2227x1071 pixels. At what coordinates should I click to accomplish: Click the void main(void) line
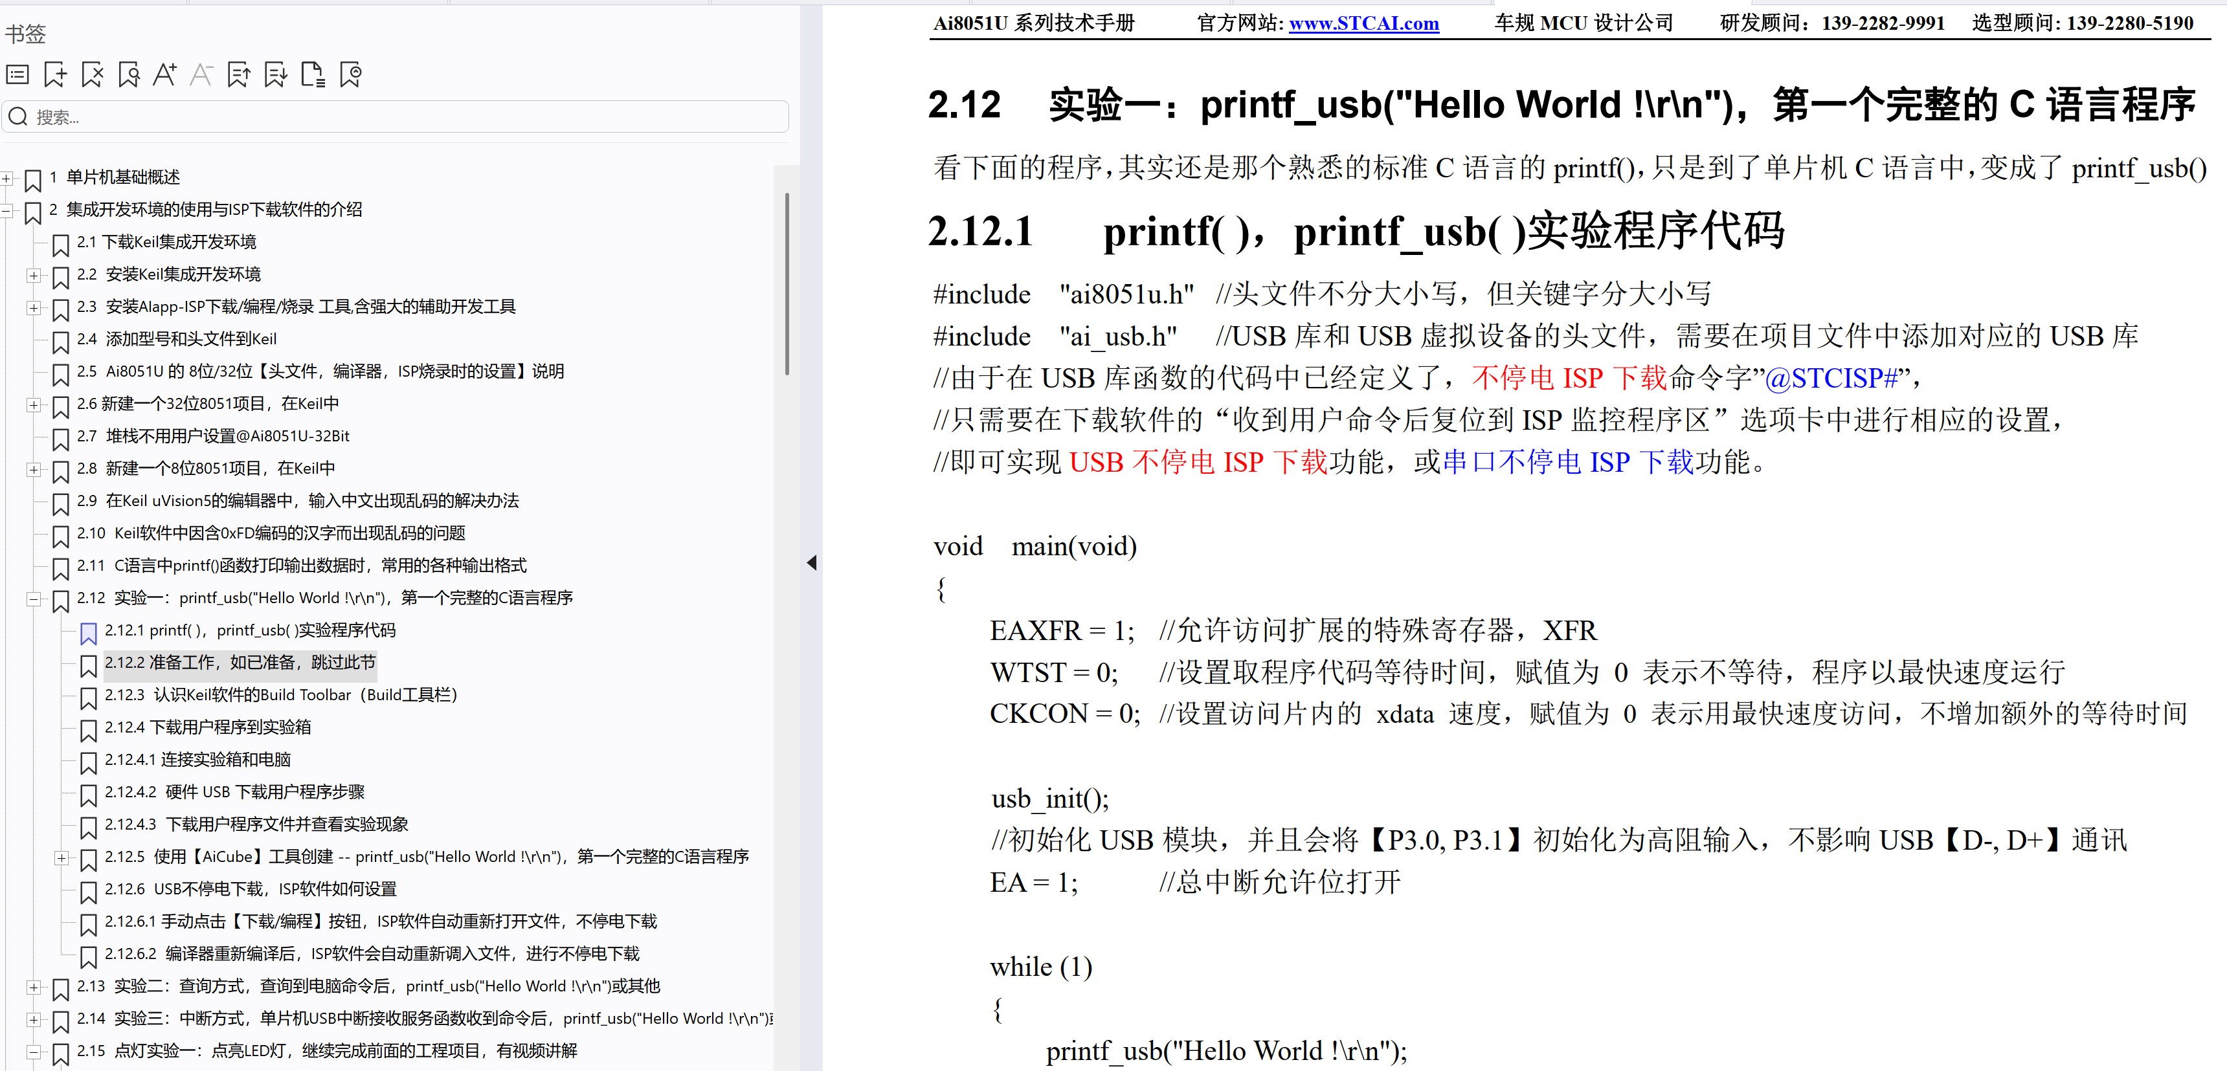click(x=1035, y=546)
